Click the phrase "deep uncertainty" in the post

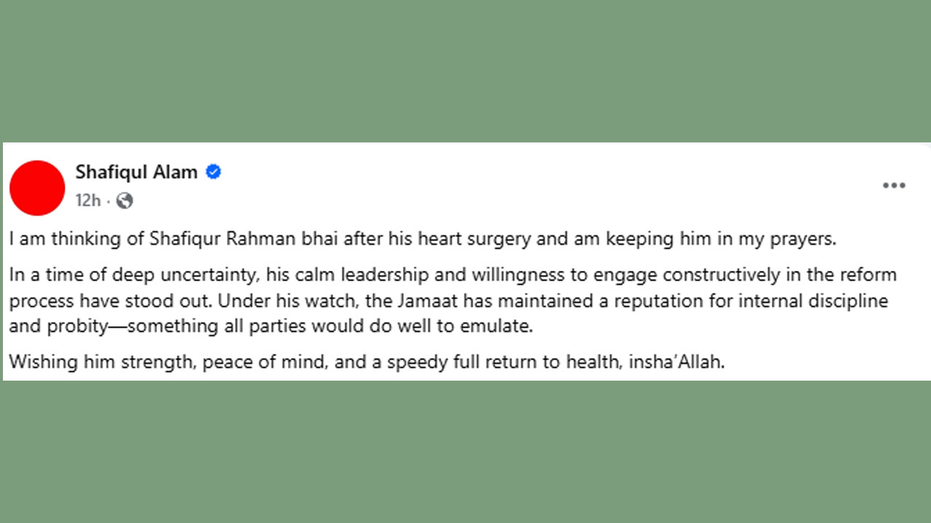tap(193, 276)
